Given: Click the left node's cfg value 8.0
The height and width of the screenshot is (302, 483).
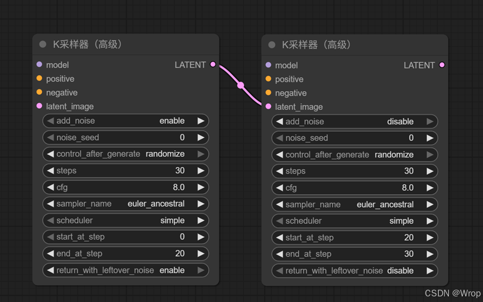Looking at the screenshot, I should pos(179,187).
